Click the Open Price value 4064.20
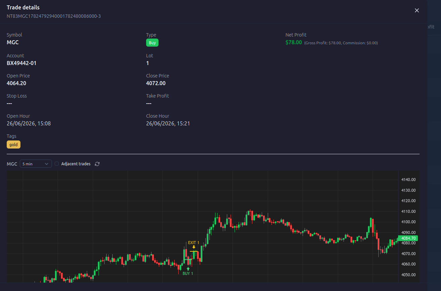 click(x=16, y=83)
